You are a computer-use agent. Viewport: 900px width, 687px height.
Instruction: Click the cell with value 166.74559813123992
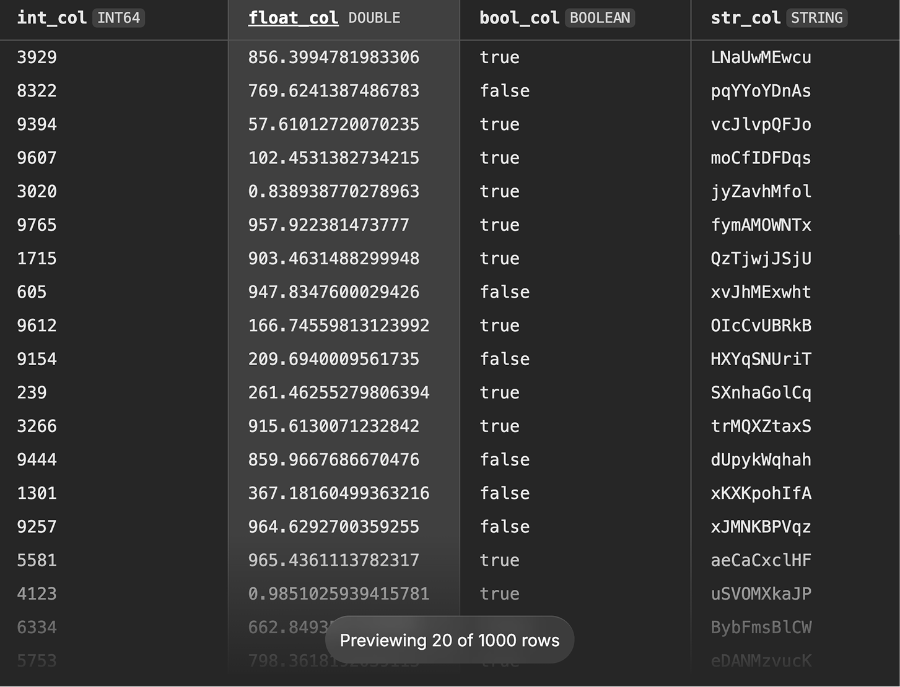pyautogui.click(x=338, y=326)
